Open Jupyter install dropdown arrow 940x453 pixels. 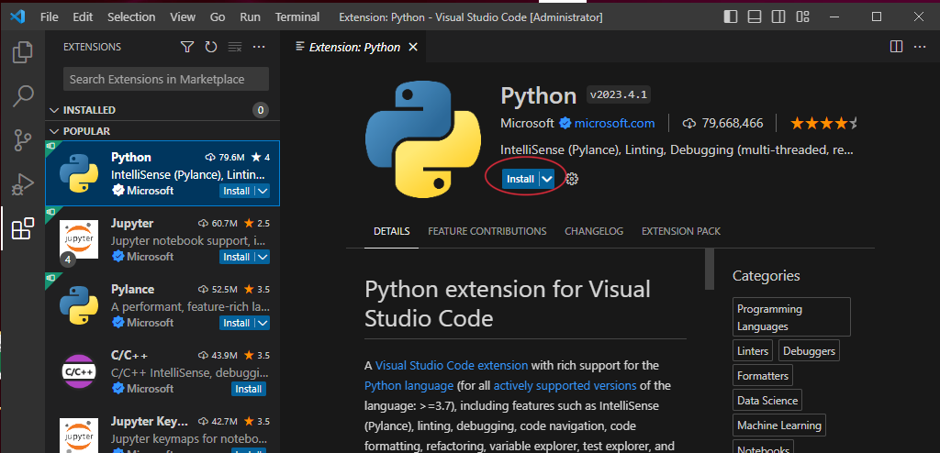point(263,257)
